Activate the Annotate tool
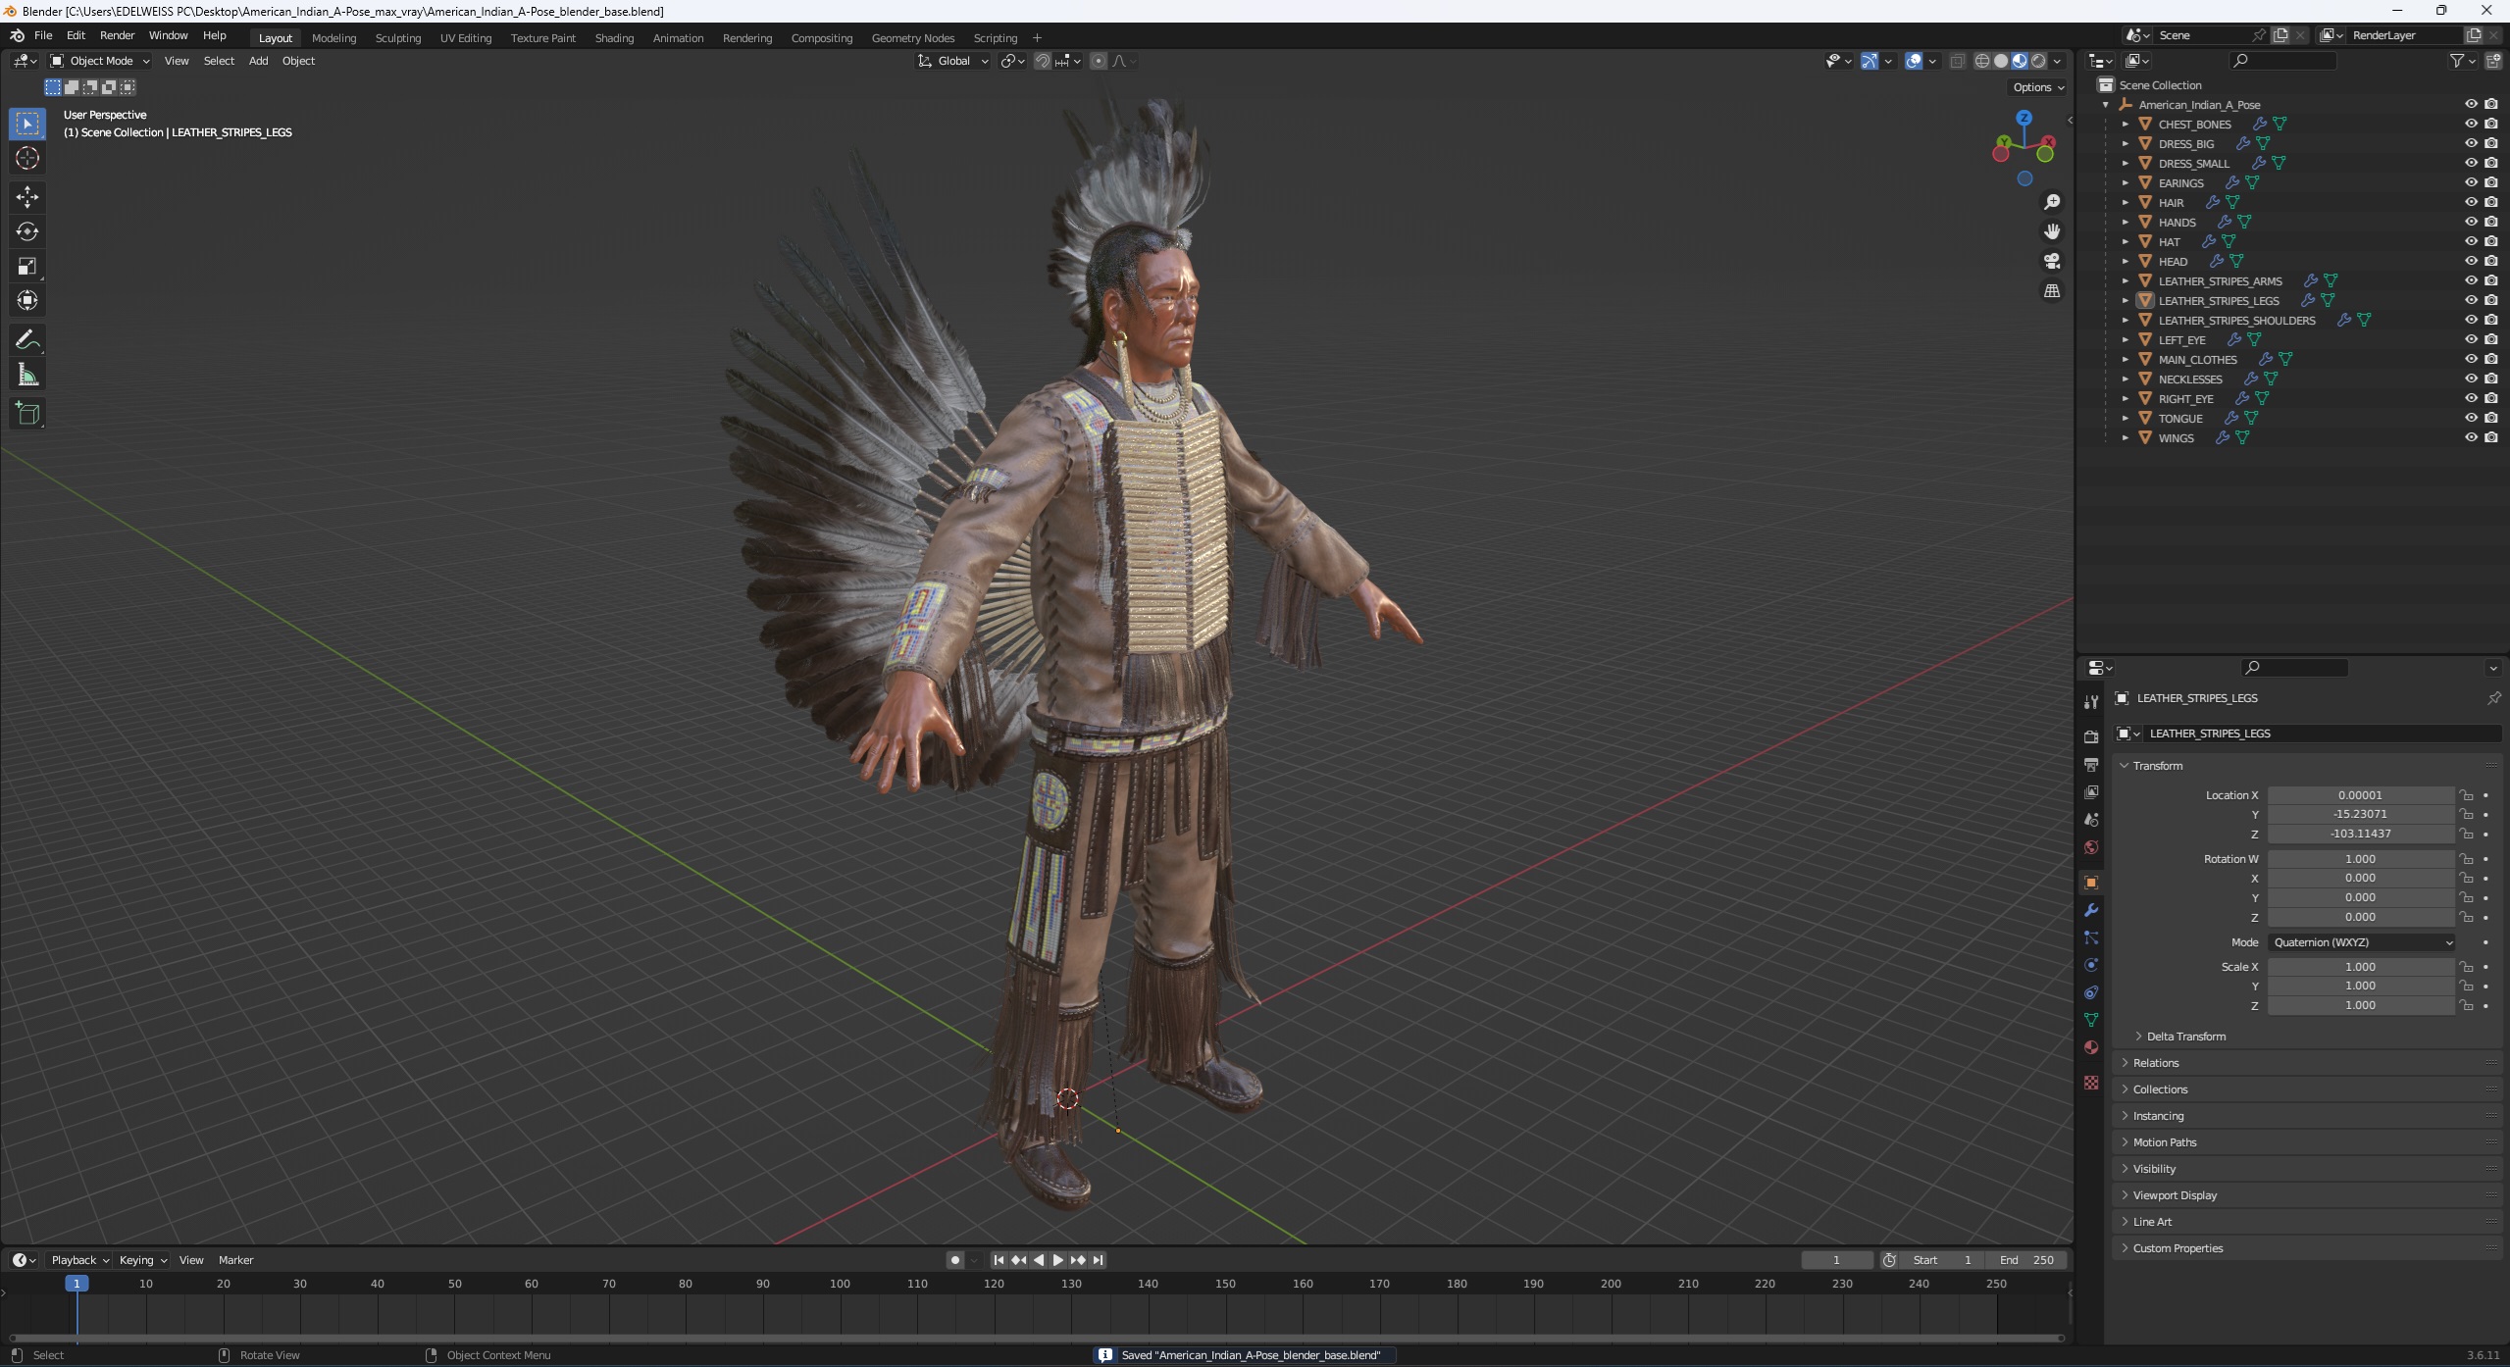 click(x=27, y=340)
